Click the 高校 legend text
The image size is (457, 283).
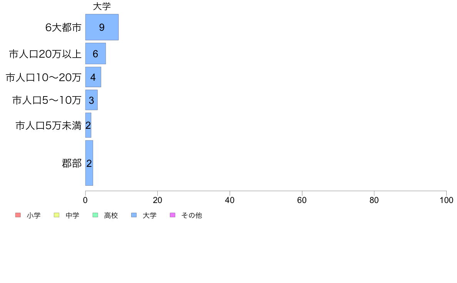click(111, 215)
